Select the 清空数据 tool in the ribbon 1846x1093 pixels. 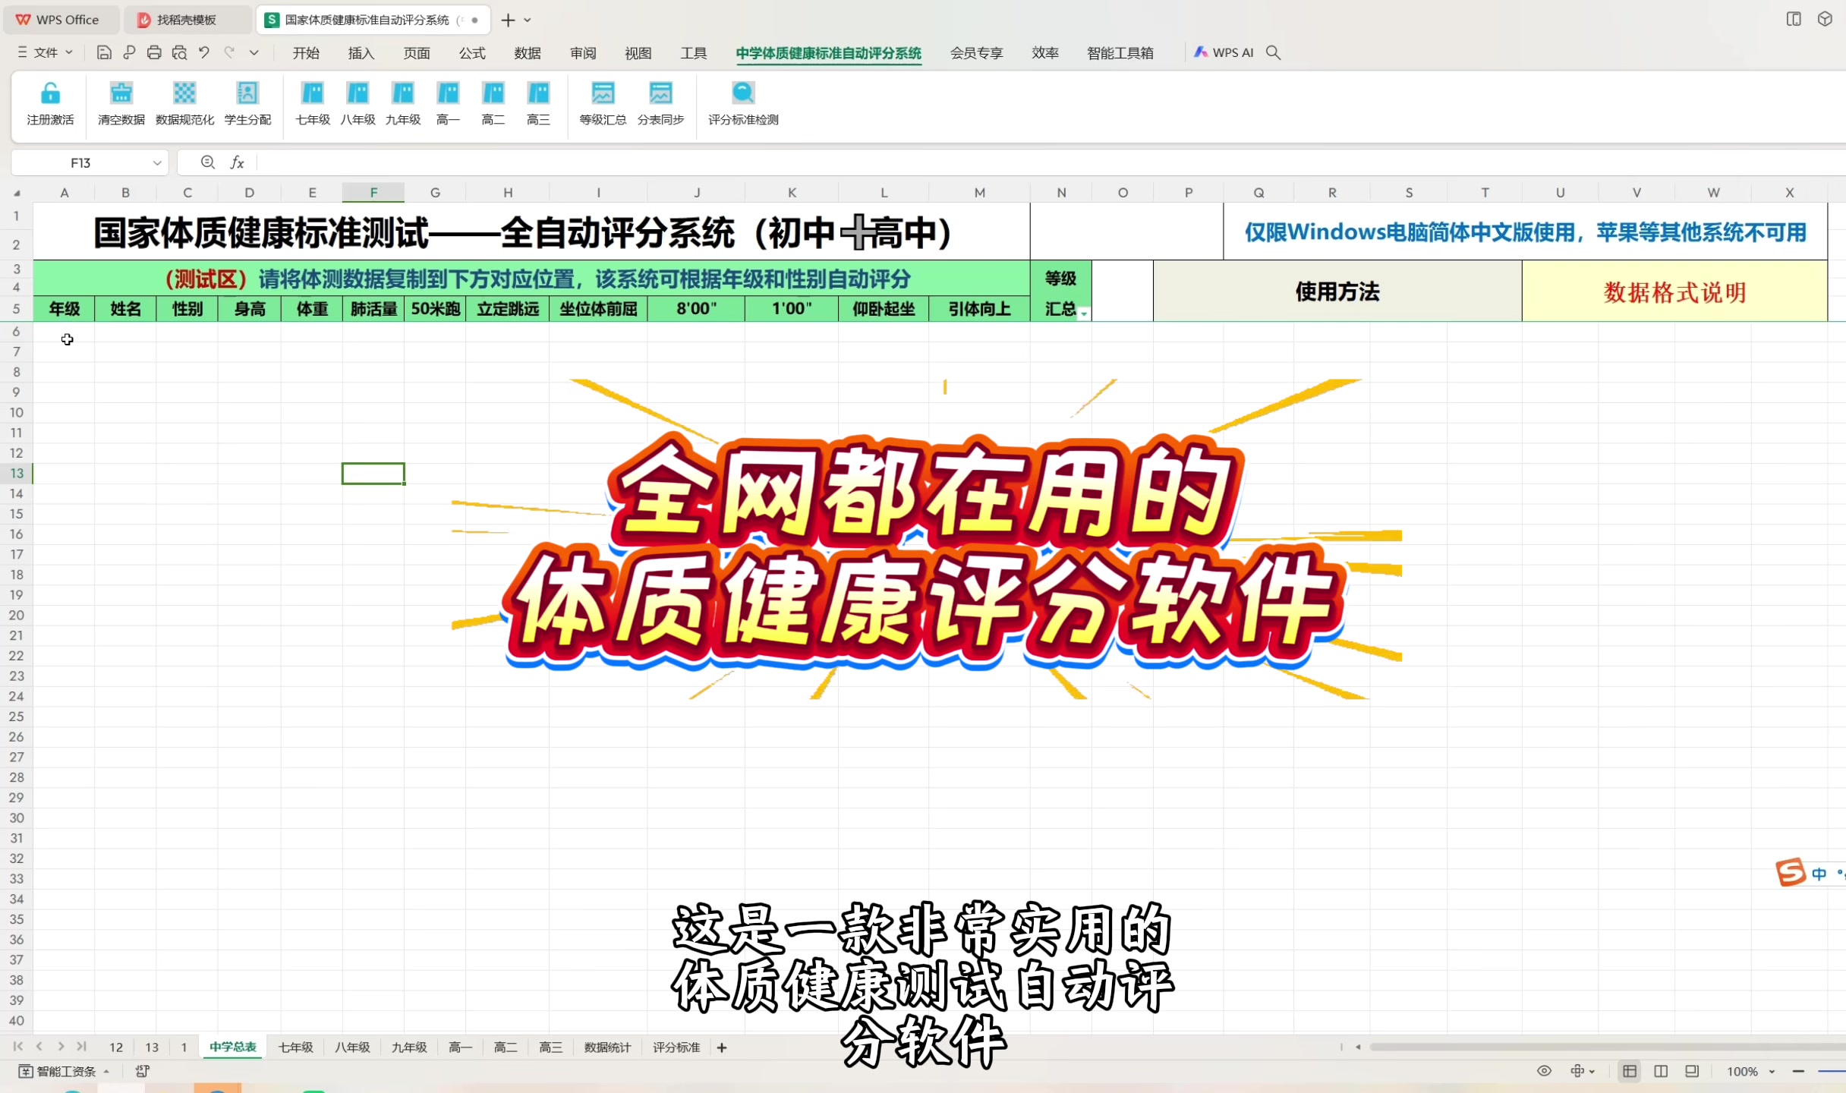point(121,102)
